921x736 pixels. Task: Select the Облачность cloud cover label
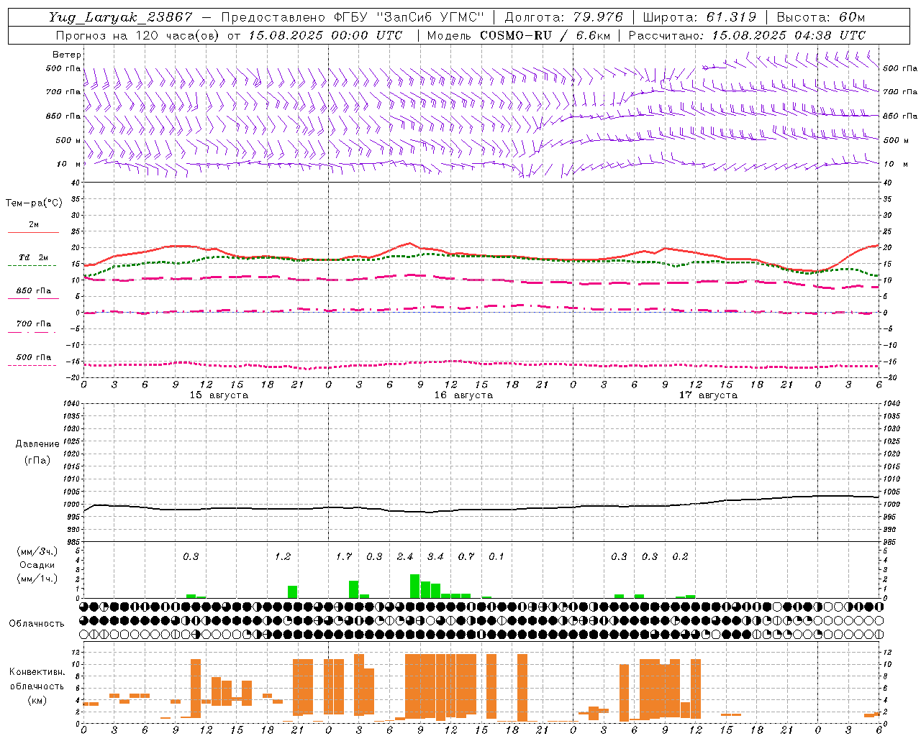pos(37,624)
